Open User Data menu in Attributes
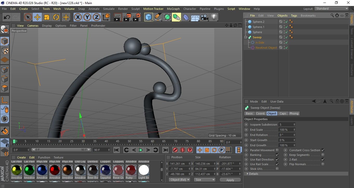This screenshot has height=188, width=354. click(277, 102)
